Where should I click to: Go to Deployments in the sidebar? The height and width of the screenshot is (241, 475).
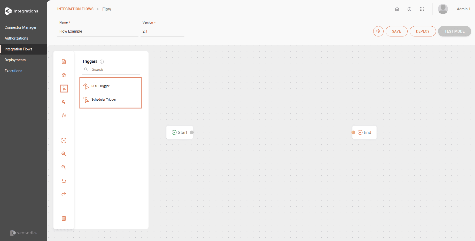click(15, 60)
